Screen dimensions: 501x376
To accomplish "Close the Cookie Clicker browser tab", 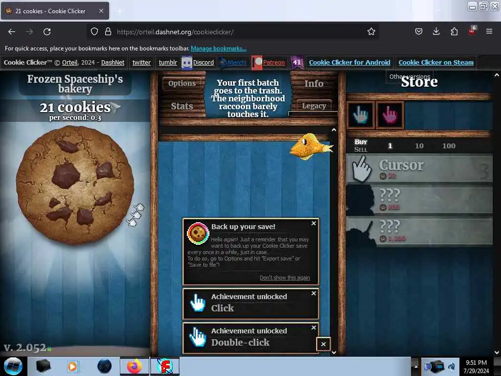I will click(x=101, y=11).
